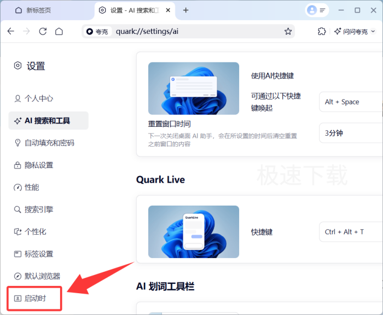Open the extensions puzzle icon
Screen dimensions: 383x315
pos(322,32)
